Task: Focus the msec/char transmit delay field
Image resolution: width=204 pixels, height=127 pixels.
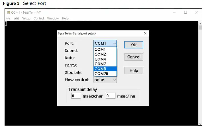Action: point(76,96)
